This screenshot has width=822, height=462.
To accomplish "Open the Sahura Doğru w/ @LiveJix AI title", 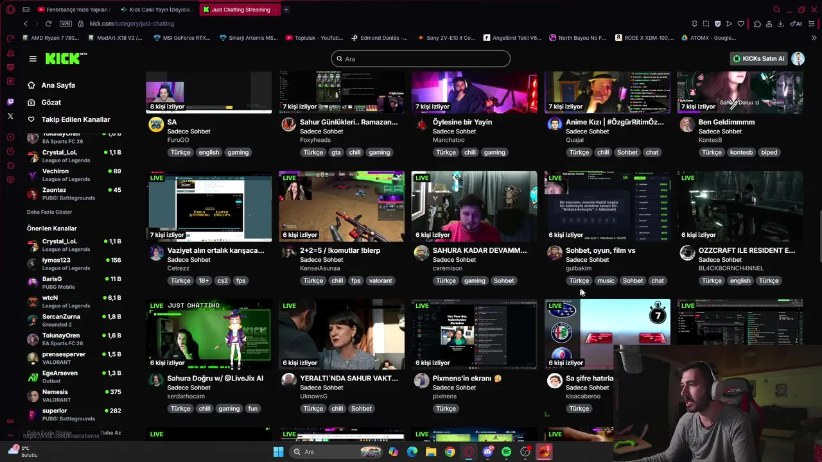I will tap(215, 378).
